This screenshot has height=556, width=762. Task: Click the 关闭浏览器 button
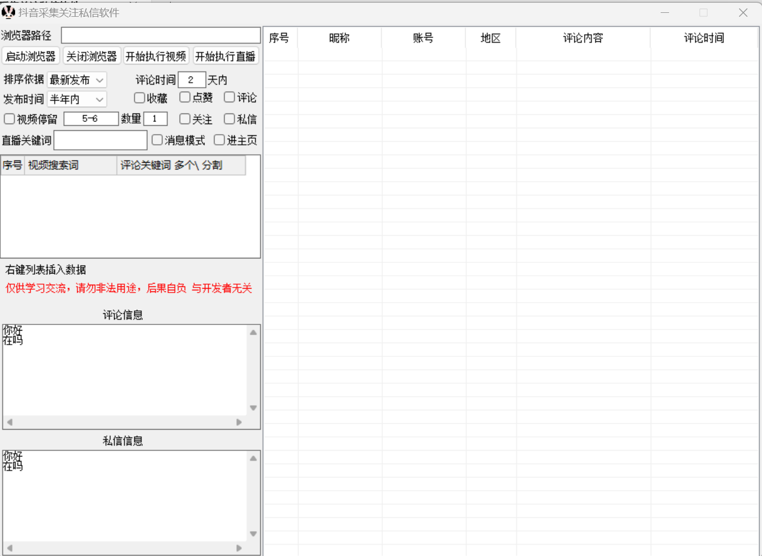92,56
